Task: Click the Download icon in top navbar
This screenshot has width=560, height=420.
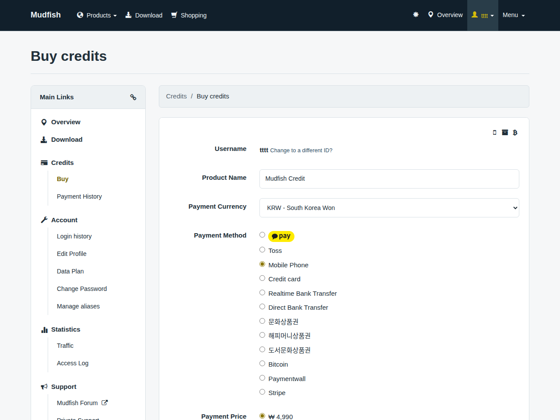Action: [x=128, y=15]
